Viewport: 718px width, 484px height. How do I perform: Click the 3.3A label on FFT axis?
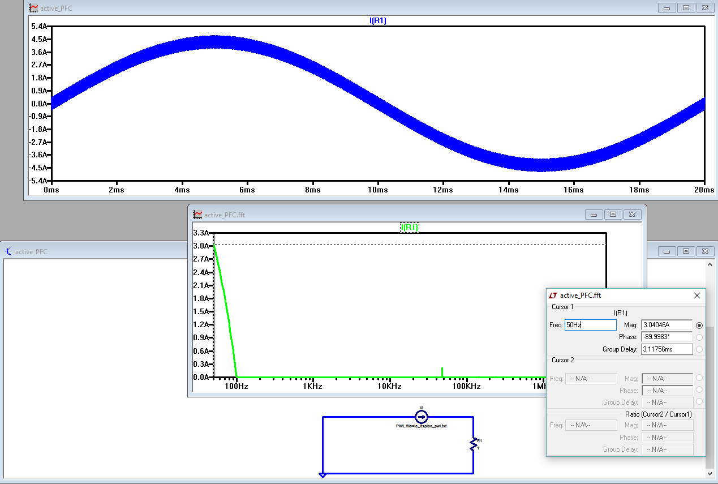202,233
